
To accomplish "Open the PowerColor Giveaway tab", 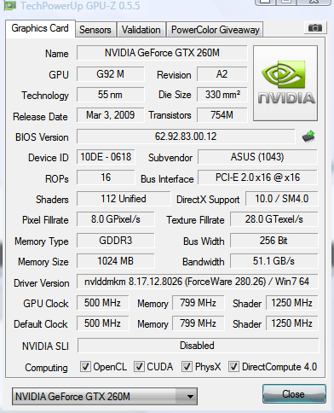I will click(x=215, y=30).
